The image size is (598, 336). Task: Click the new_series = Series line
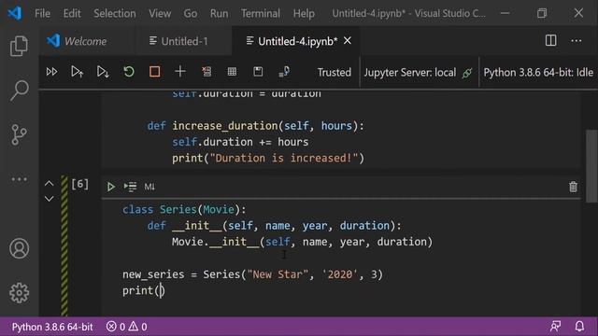click(x=252, y=274)
